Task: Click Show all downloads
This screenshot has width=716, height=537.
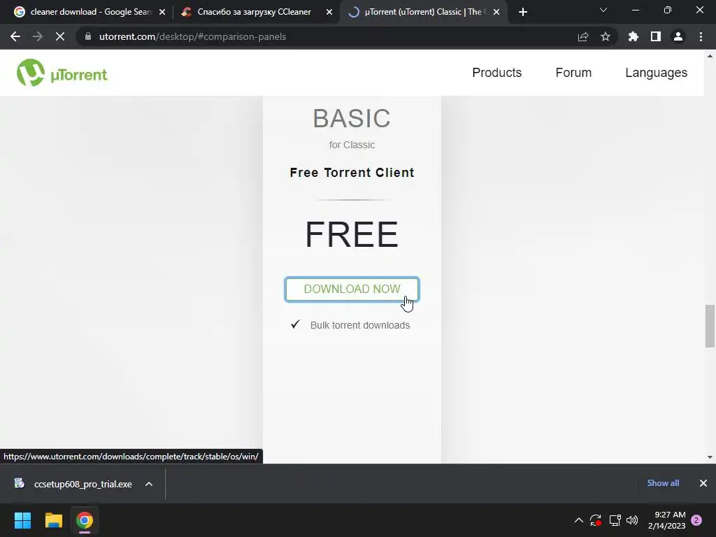Action: point(663,483)
